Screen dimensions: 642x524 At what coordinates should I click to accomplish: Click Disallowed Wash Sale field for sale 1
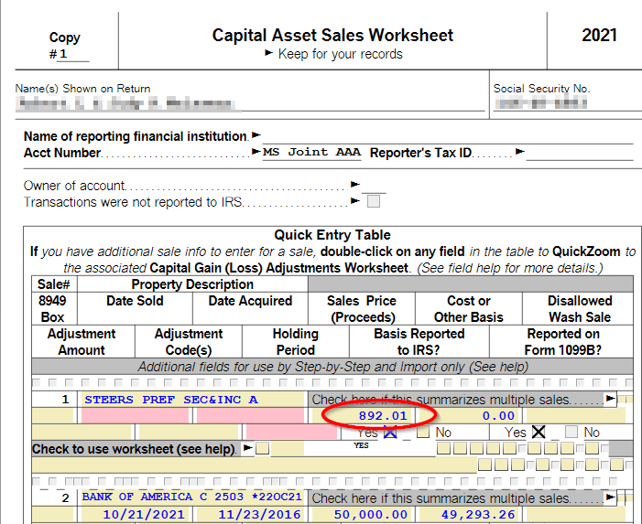click(576, 416)
